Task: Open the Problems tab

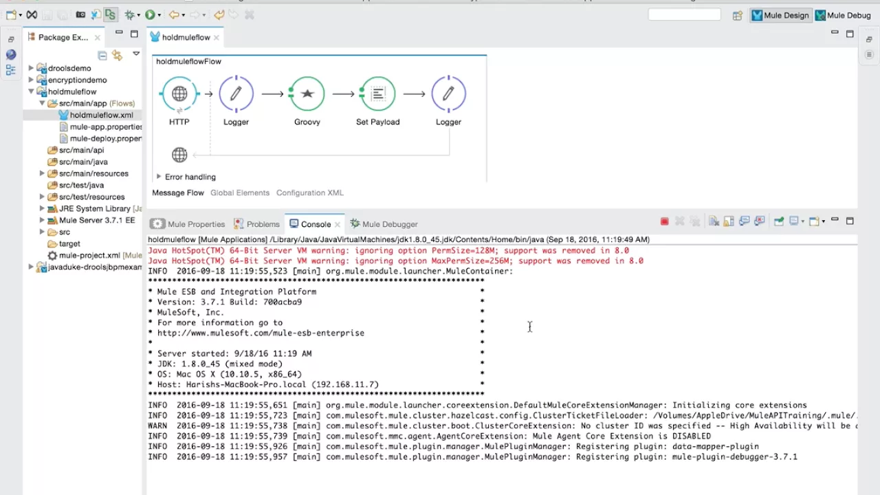Action: tap(256, 223)
